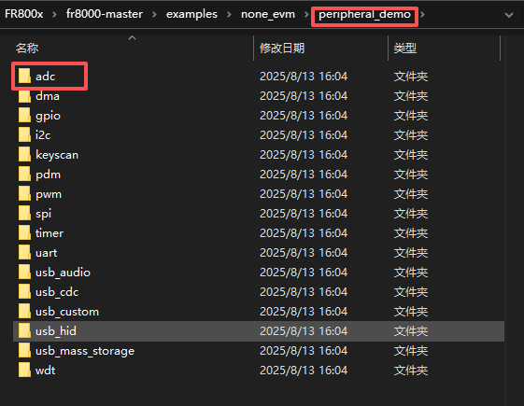
Task: Select the i2c folder icon
Action: (x=24, y=135)
